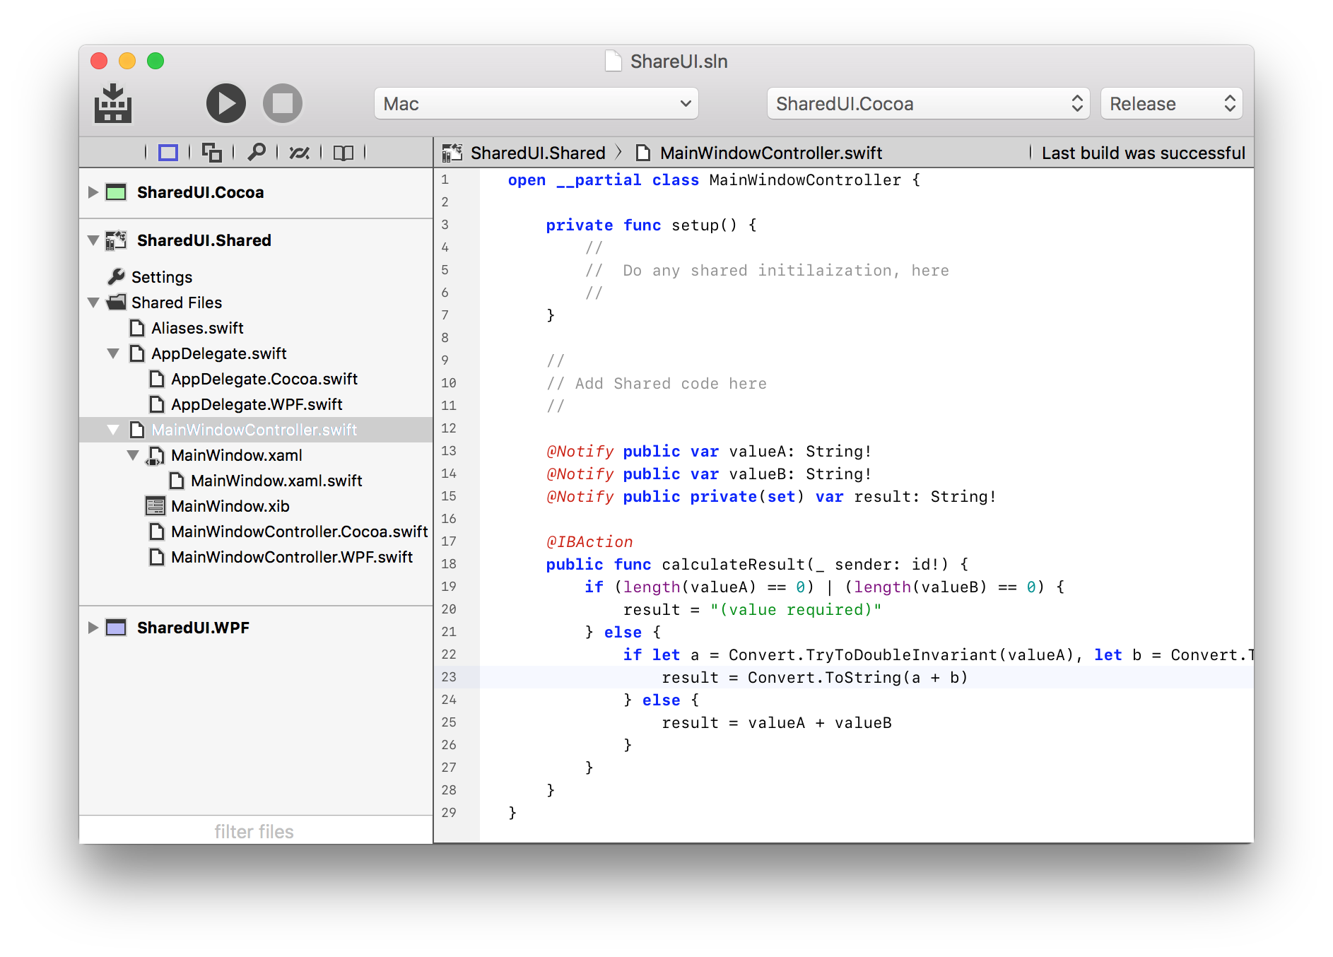Click the MainWindow.xib interface file icon
Viewport: 1333px width, 957px height.
pos(155,506)
